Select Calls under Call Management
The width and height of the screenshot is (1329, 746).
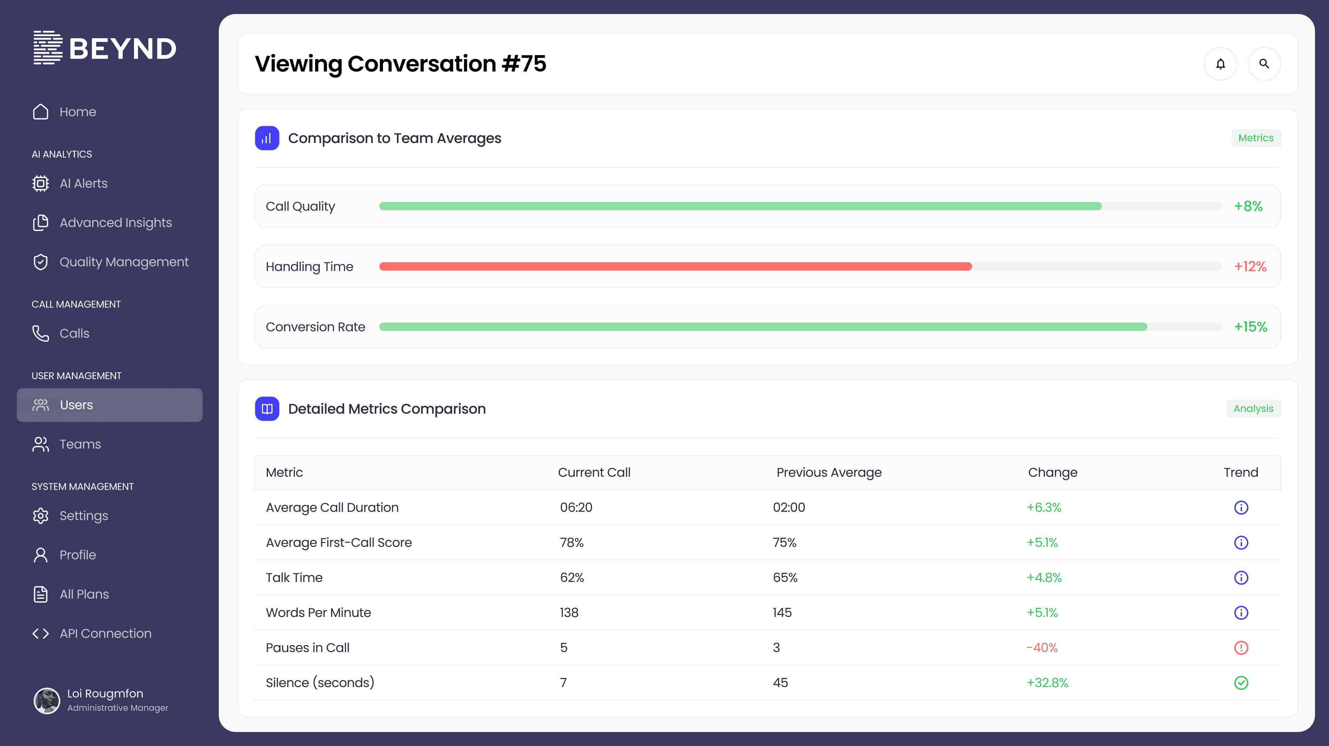tap(74, 333)
